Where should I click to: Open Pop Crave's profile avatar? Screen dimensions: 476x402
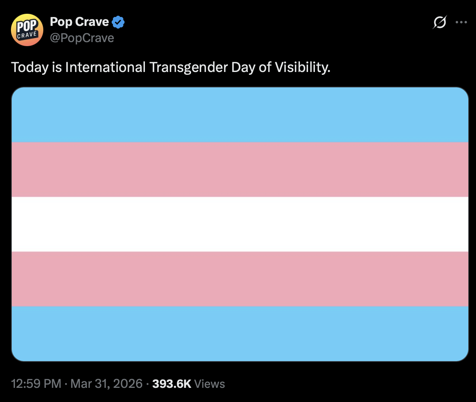point(26,30)
